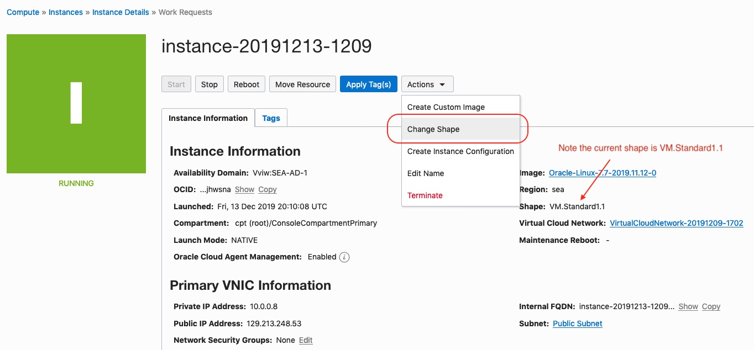
Task: Click the Terminate option
Action: pos(423,195)
